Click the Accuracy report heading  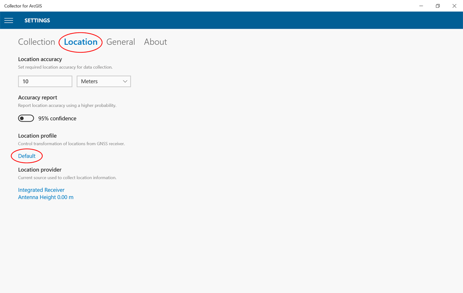[x=38, y=98]
